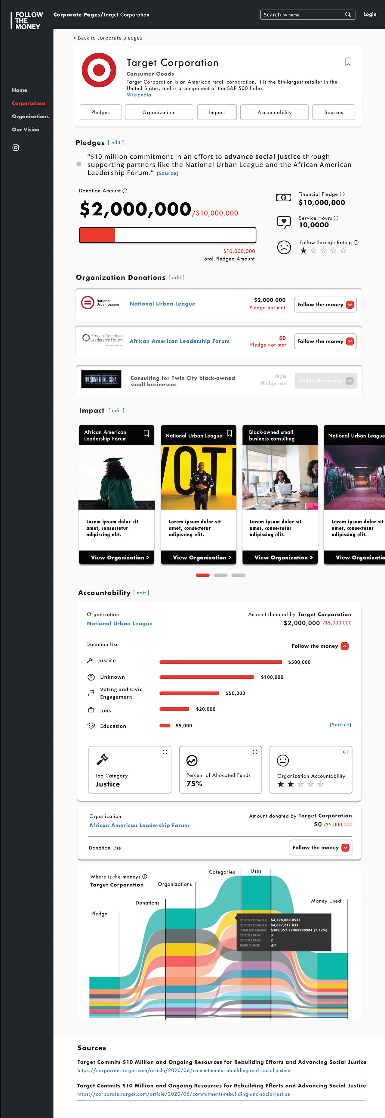385x1118 pixels.
Task: Click the gavel icon beside Justice bar
Action: coord(90,660)
